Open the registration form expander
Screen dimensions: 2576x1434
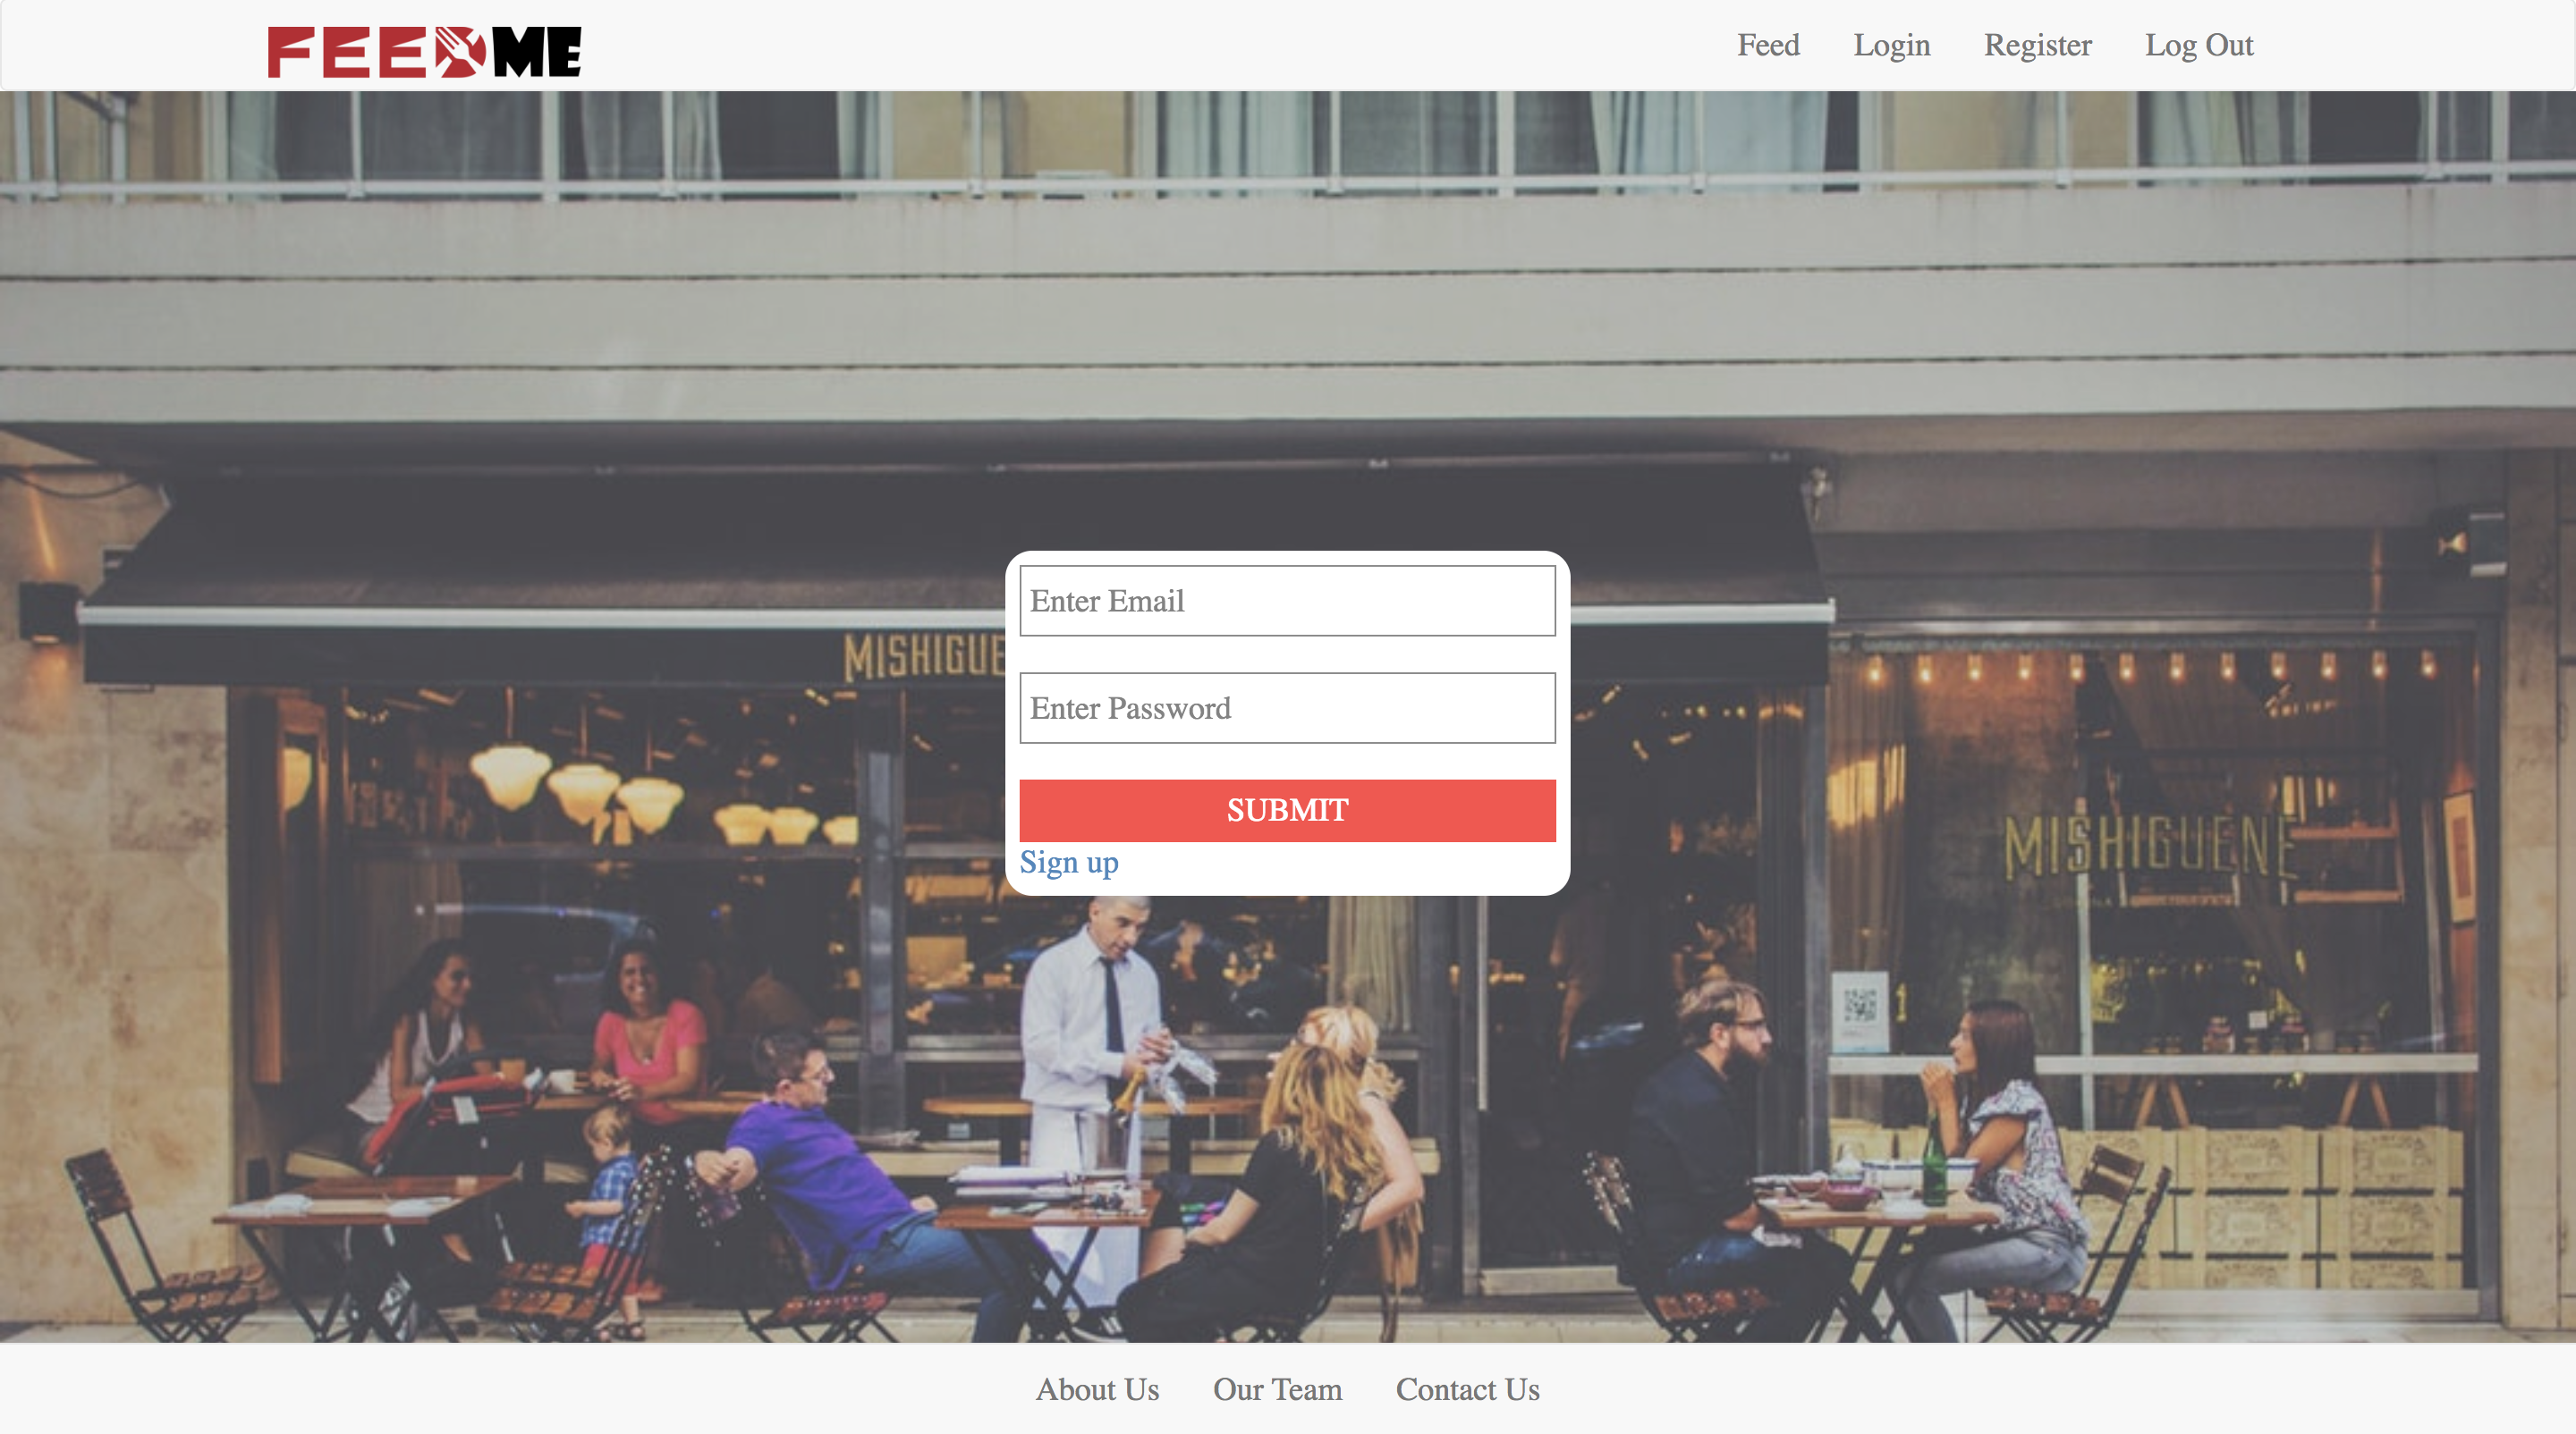pos(1069,864)
